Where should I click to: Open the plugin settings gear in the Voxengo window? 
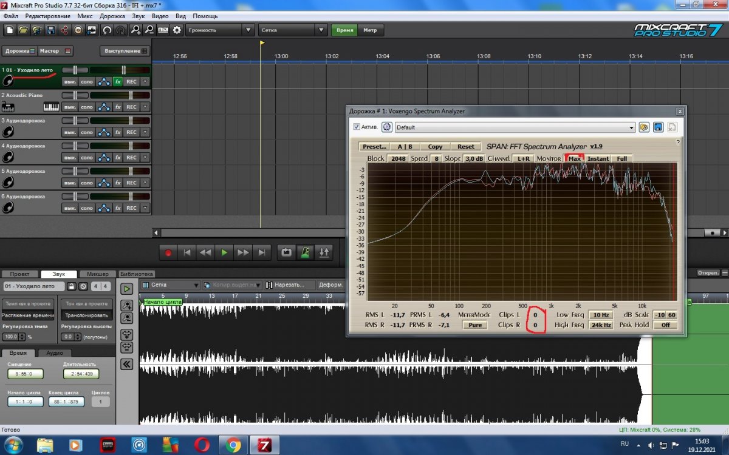pos(386,127)
